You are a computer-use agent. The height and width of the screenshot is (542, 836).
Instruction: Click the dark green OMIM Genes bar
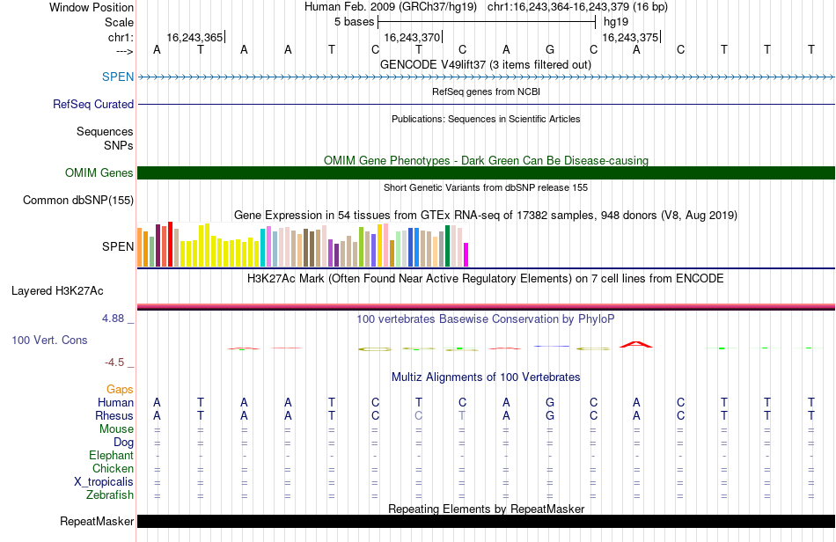[x=486, y=172]
